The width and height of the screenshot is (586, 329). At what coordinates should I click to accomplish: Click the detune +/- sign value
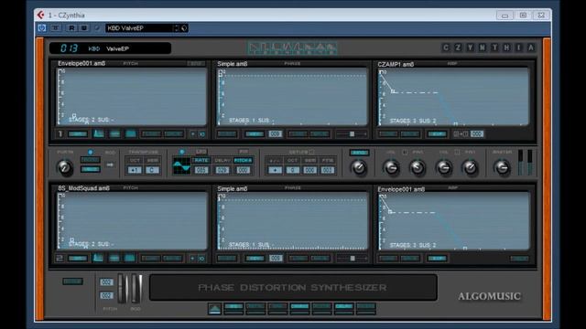tap(275, 170)
